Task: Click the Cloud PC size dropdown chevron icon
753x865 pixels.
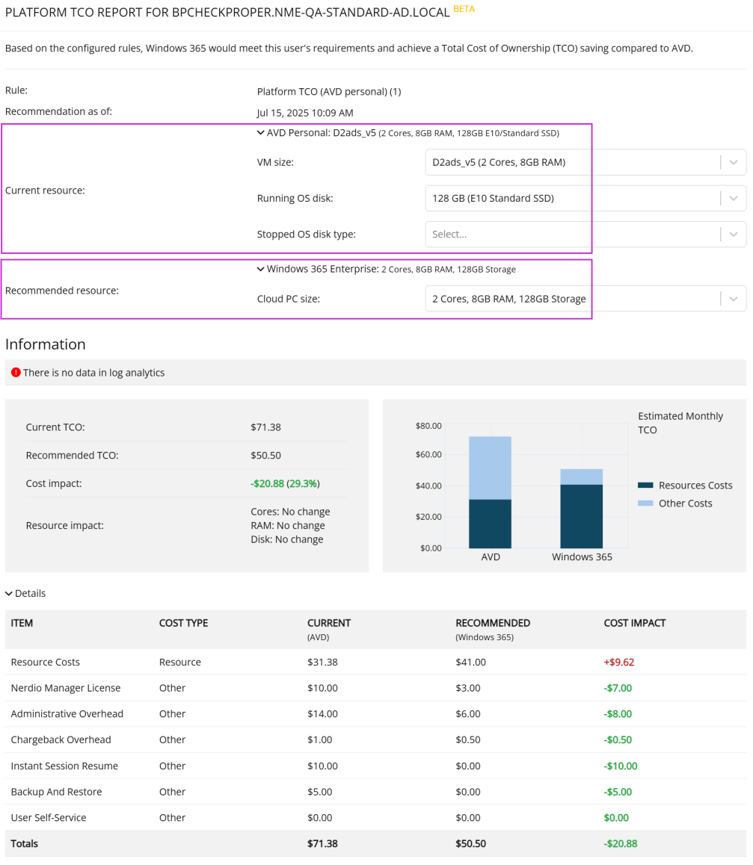Action: [733, 298]
